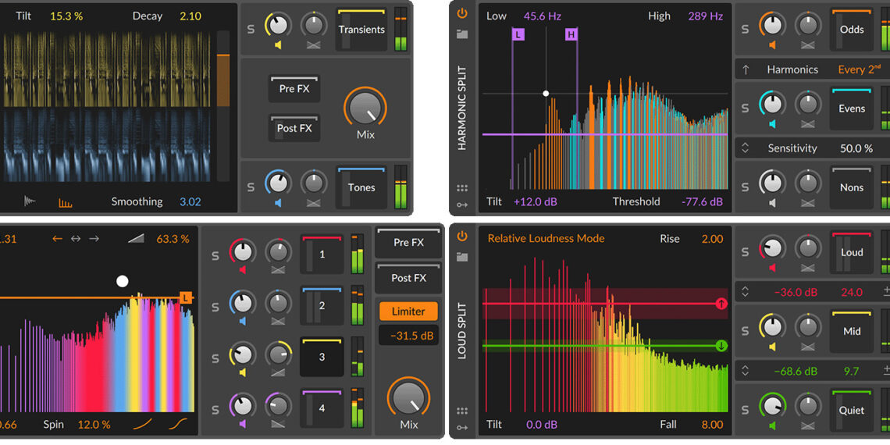
Task: Click the pan icon under Tones pan knob
Action: 314,203
